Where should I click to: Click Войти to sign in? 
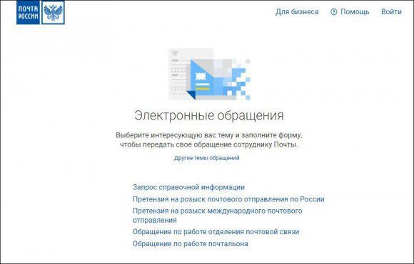click(391, 12)
